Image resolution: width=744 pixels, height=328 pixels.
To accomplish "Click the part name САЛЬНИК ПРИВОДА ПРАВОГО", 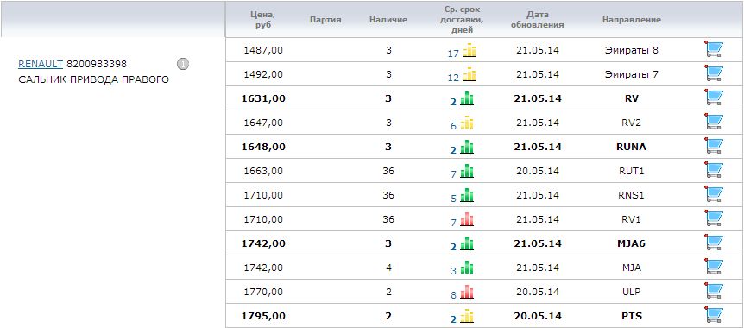I will (93, 79).
